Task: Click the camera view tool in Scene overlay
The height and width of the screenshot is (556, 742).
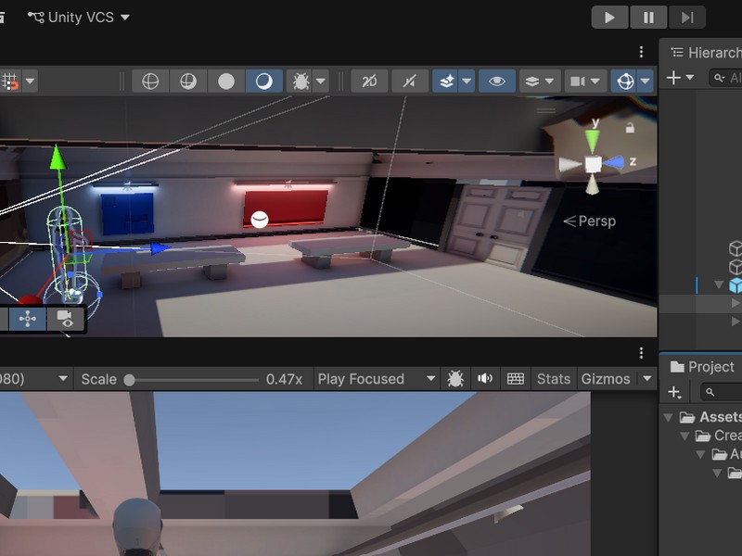Action: (x=65, y=319)
